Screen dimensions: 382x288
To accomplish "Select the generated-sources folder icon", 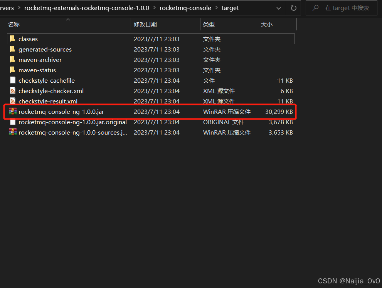I will (12, 49).
